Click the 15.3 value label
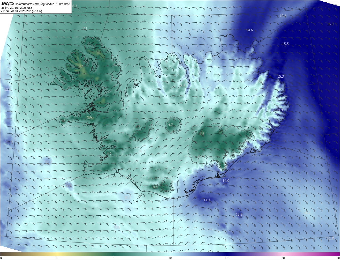340x260 pixels. click(x=280, y=77)
